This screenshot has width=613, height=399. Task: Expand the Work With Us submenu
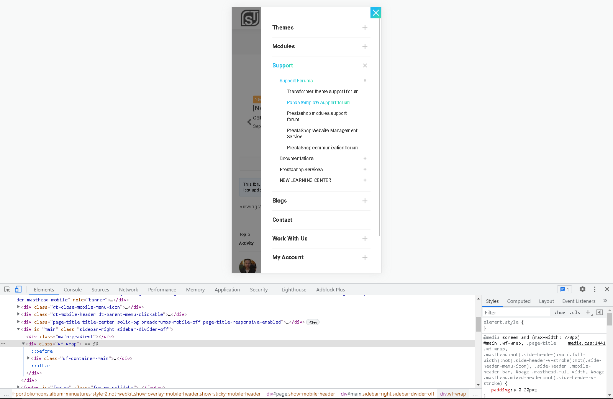click(365, 239)
